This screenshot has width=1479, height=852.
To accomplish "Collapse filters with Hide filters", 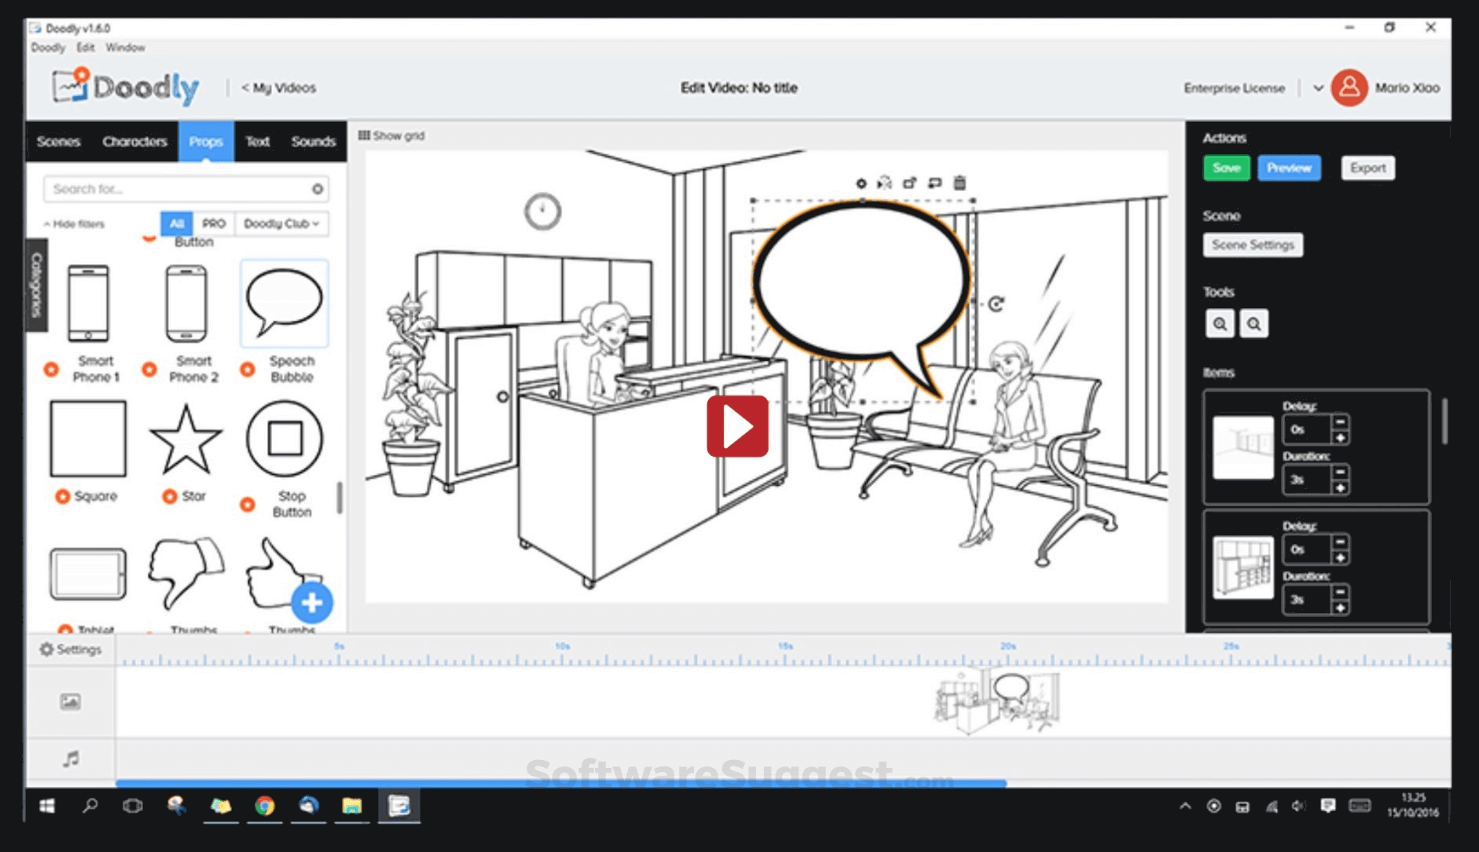I will [x=74, y=224].
